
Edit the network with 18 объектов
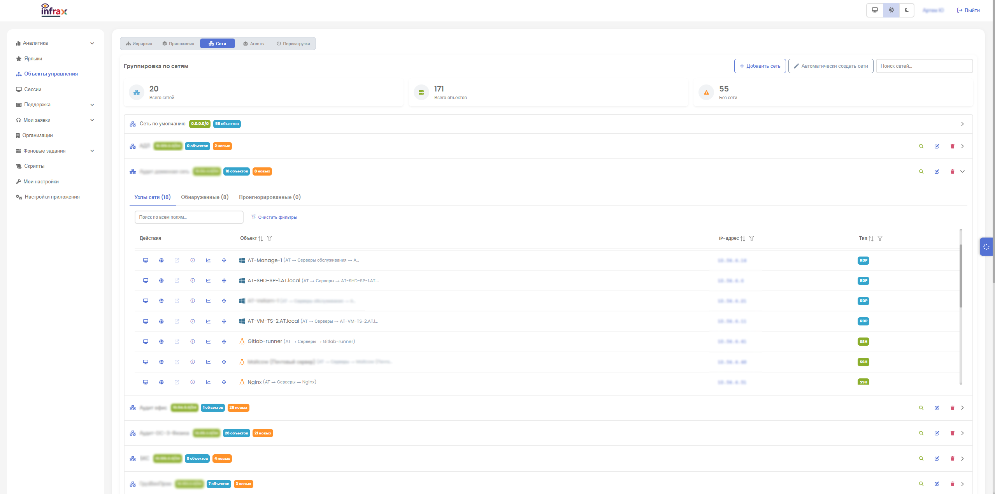click(937, 172)
